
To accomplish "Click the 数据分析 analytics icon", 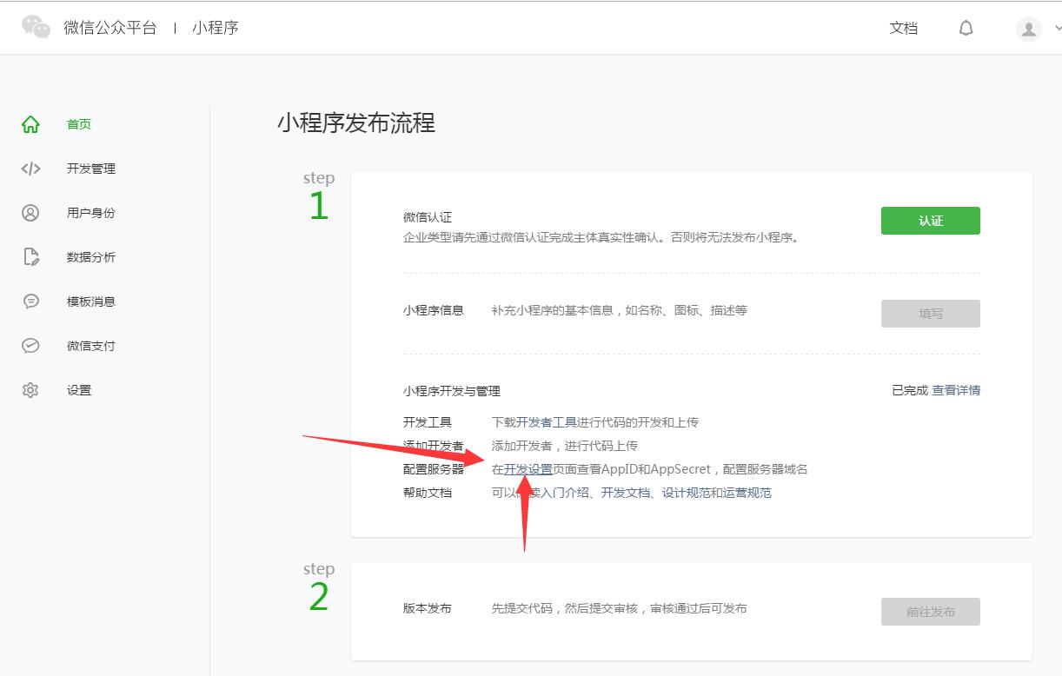I will [x=30, y=256].
